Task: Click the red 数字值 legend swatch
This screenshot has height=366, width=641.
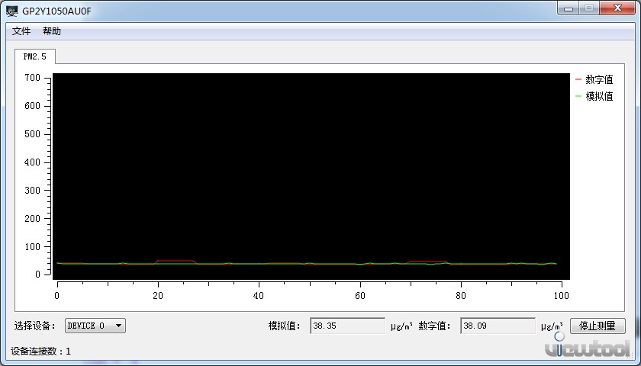Action: pyautogui.click(x=578, y=79)
